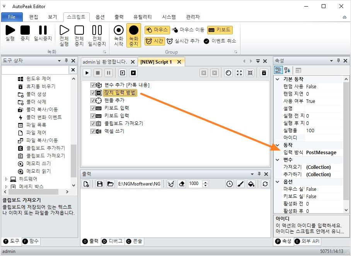Switch to the 함수 bottom tab

31,241
